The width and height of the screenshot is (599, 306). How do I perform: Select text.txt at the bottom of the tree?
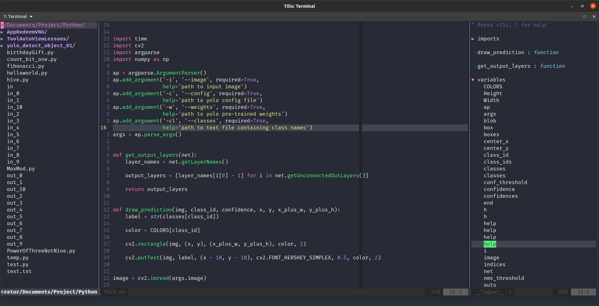coord(19,271)
